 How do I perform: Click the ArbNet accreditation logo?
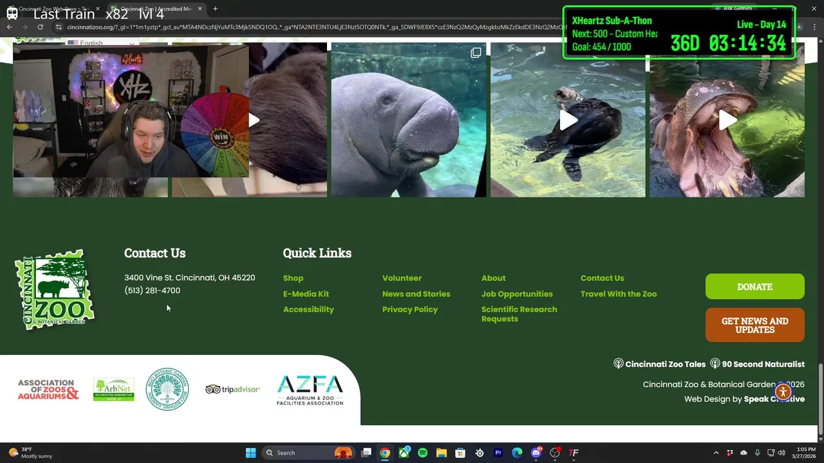point(113,390)
